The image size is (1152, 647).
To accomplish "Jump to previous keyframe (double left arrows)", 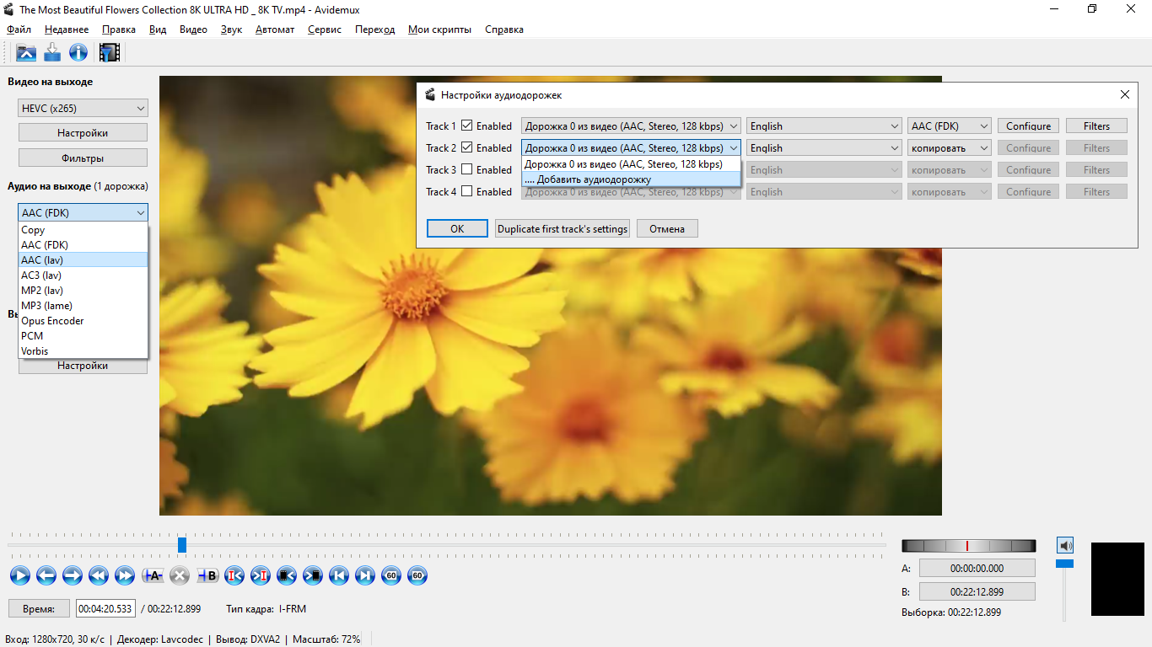I will coord(99,575).
